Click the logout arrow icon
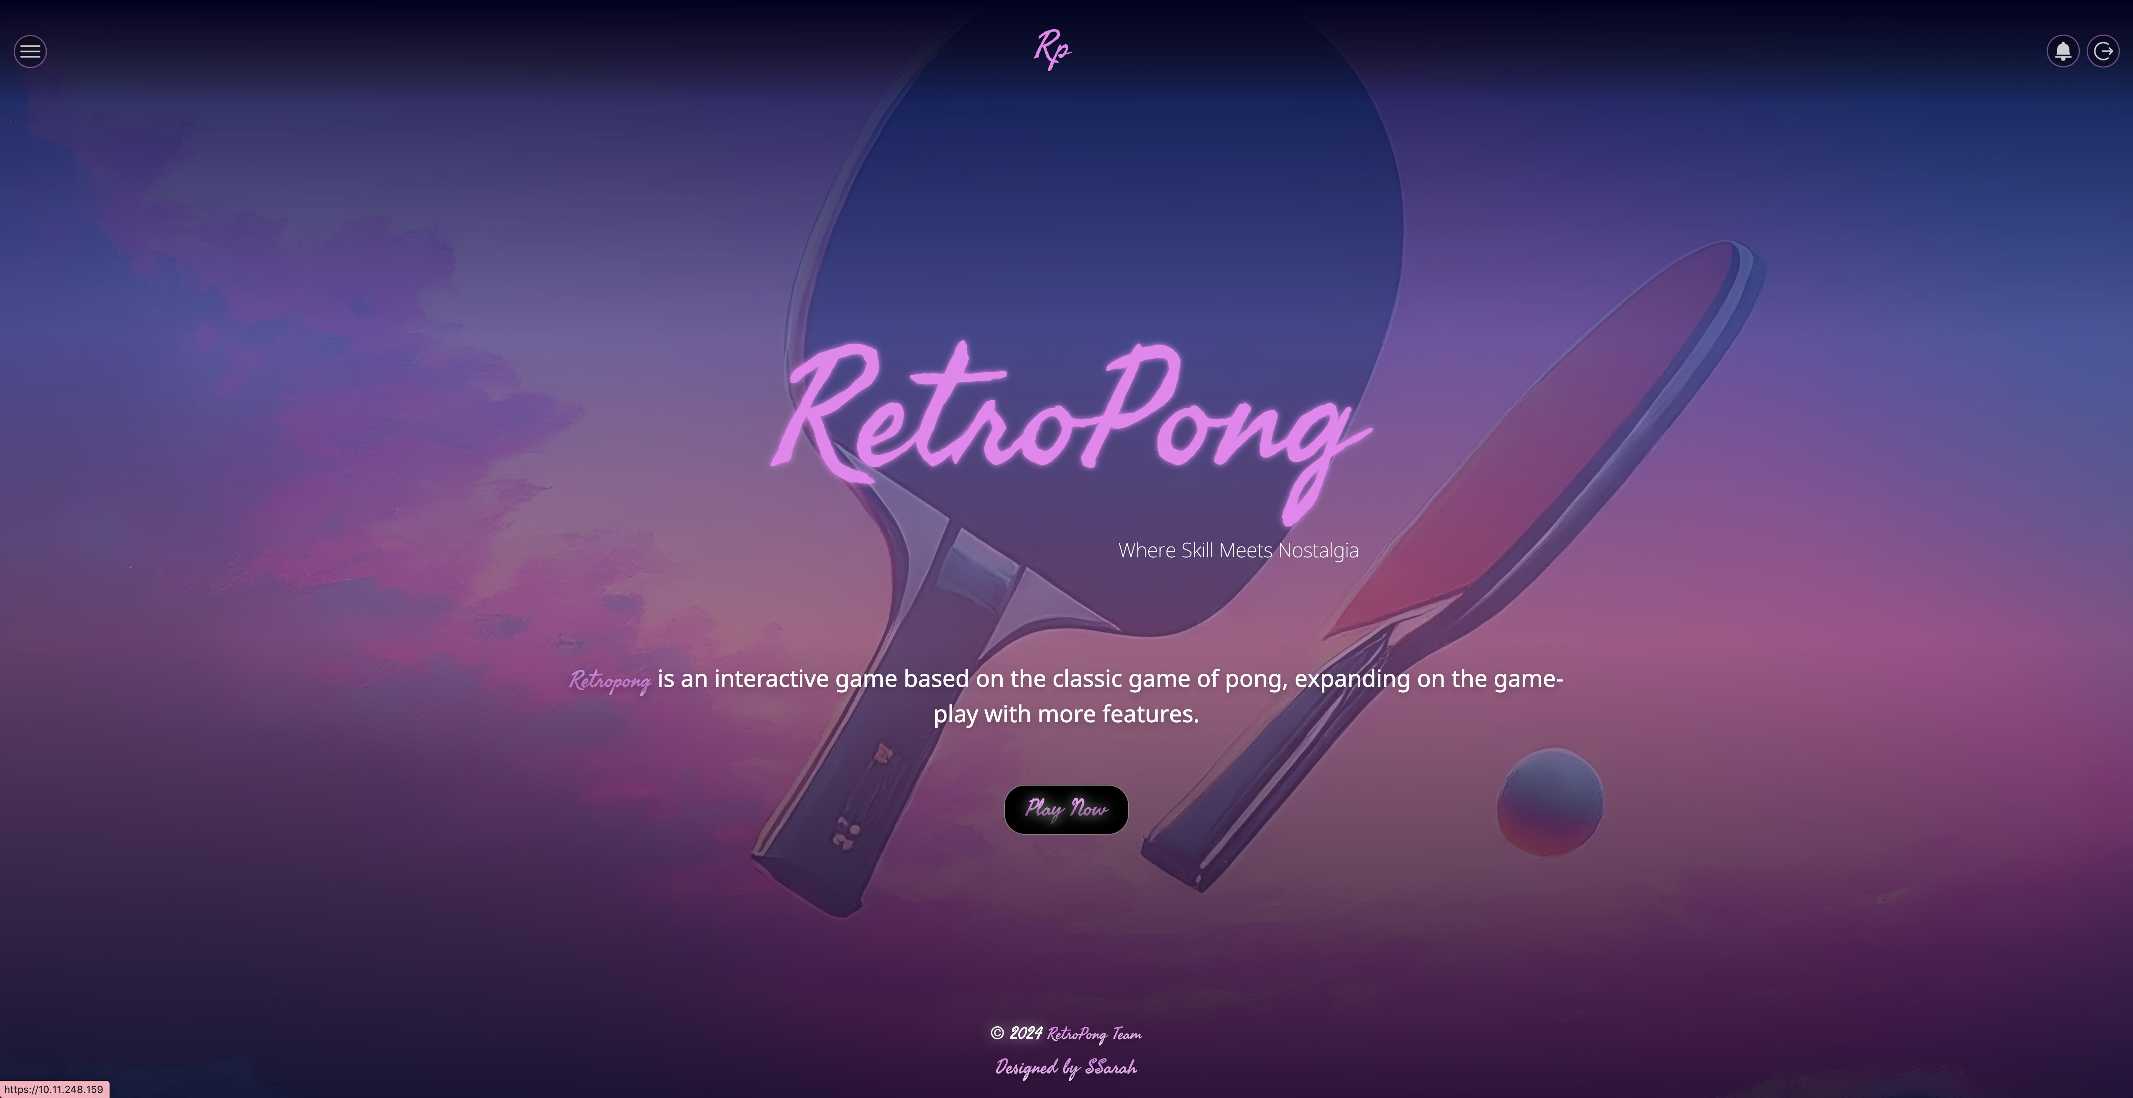Image resolution: width=2133 pixels, height=1098 pixels. click(2103, 51)
